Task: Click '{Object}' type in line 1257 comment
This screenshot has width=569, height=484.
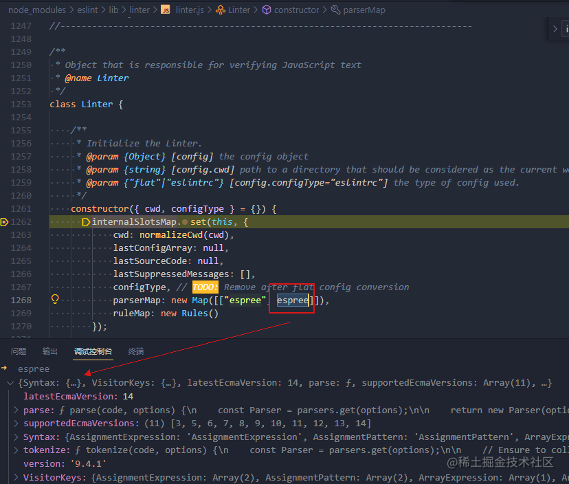Action: click(144, 157)
